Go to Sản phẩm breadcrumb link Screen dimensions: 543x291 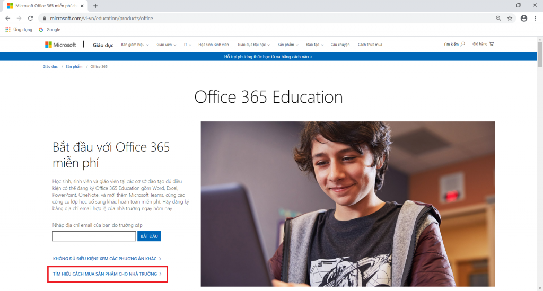(74, 66)
